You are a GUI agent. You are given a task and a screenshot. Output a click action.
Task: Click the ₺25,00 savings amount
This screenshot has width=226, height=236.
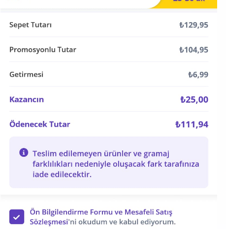point(194,100)
